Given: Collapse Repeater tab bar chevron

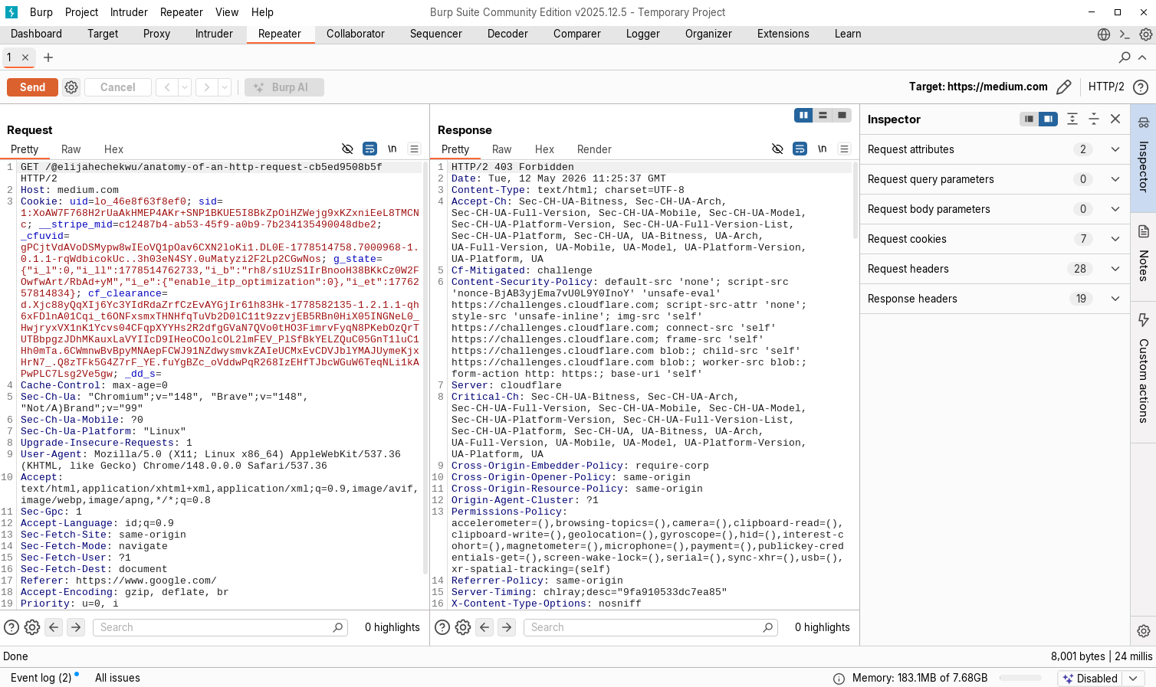Looking at the screenshot, I should pos(1142,57).
